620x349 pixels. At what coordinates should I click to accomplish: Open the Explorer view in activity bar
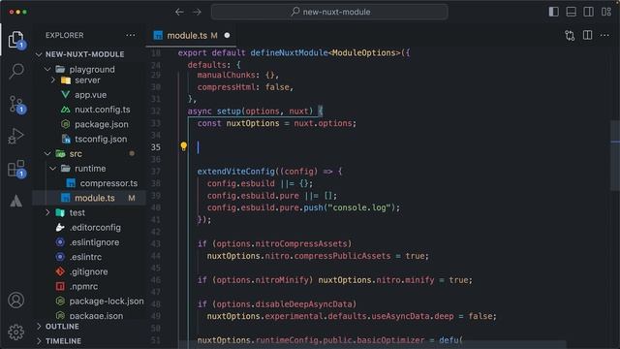coord(16,40)
